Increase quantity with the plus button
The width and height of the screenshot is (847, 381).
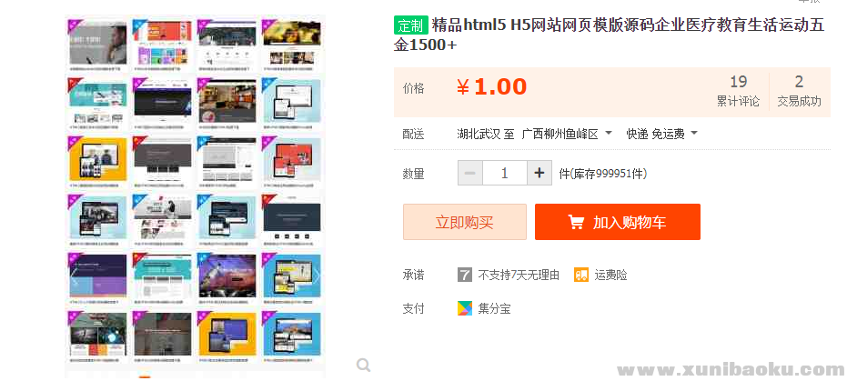point(539,173)
